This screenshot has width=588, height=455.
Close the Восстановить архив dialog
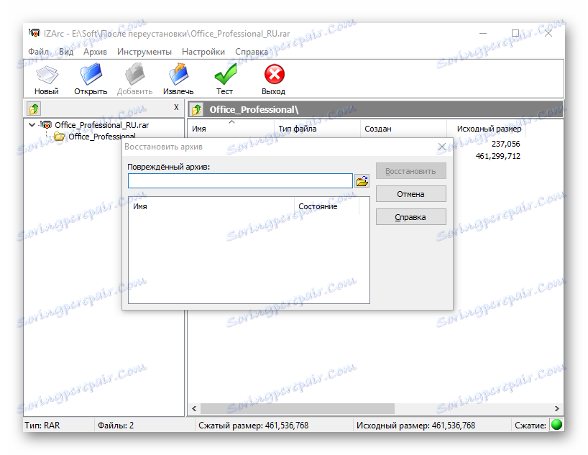pos(442,147)
